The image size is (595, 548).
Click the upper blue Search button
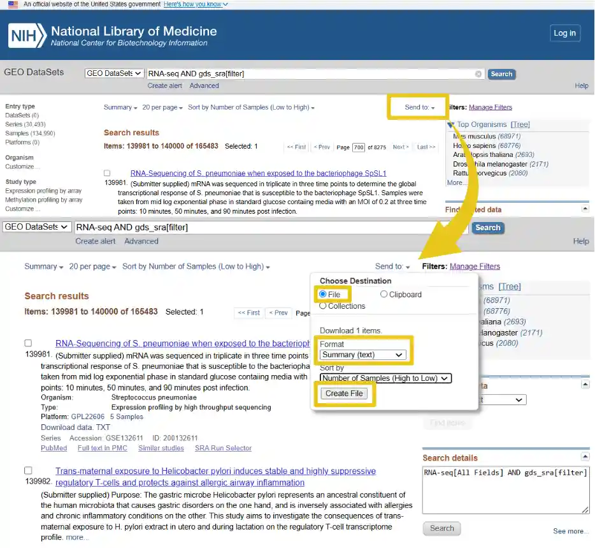(x=501, y=74)
